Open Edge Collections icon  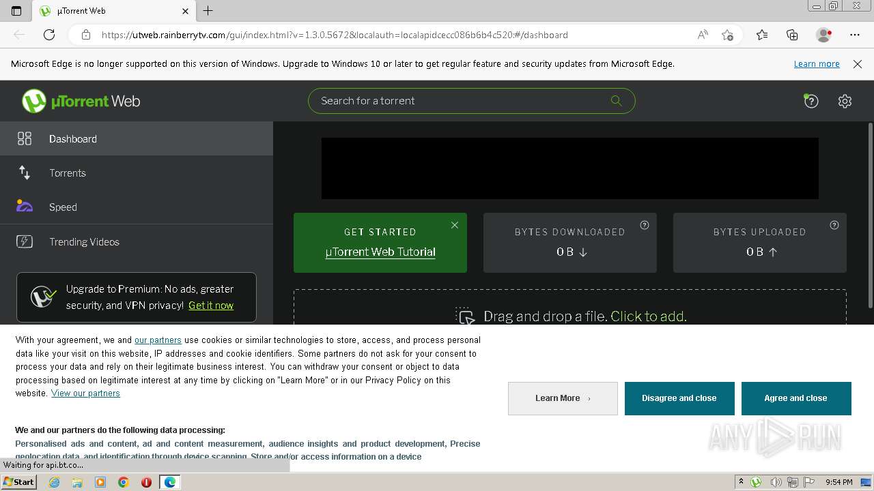click(x=792, y=35)
